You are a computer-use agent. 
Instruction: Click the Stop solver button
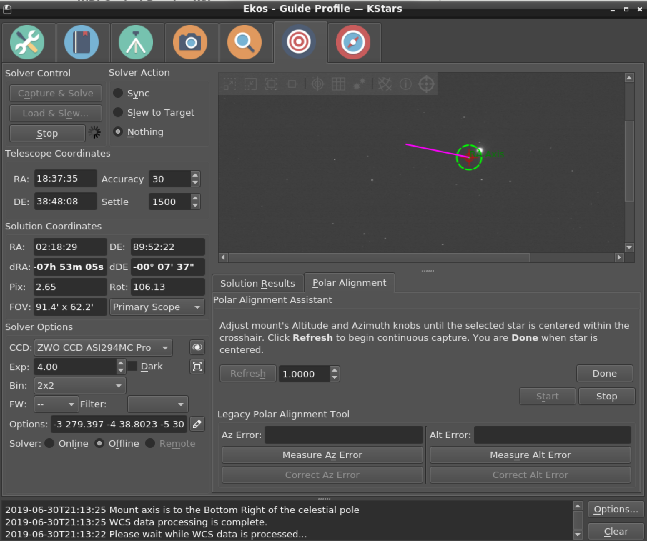47,133
